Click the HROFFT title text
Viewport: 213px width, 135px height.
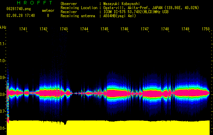pyautogui.click(x=35, y=3)
